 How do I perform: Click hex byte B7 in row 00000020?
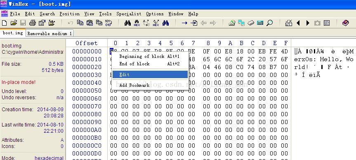tap(273, 67)
